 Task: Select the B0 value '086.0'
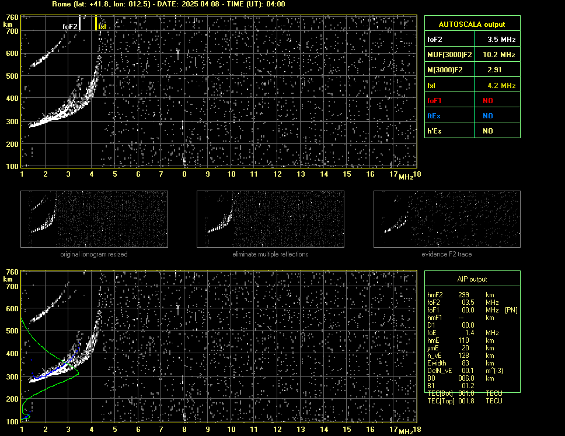[466, 378]
